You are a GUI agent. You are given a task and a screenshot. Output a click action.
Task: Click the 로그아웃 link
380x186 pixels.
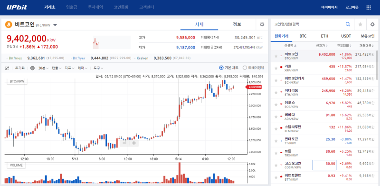click(x=352, y=8)
